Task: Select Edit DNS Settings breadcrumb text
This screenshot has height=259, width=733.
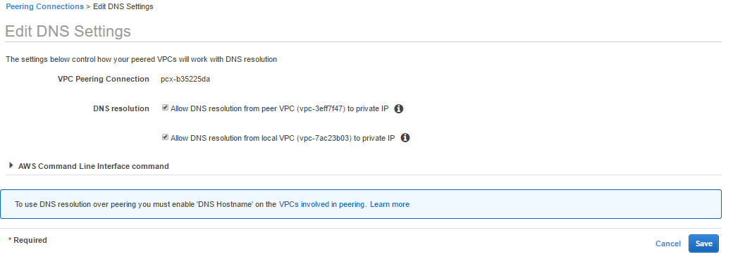Action: [x=123, y=6]
